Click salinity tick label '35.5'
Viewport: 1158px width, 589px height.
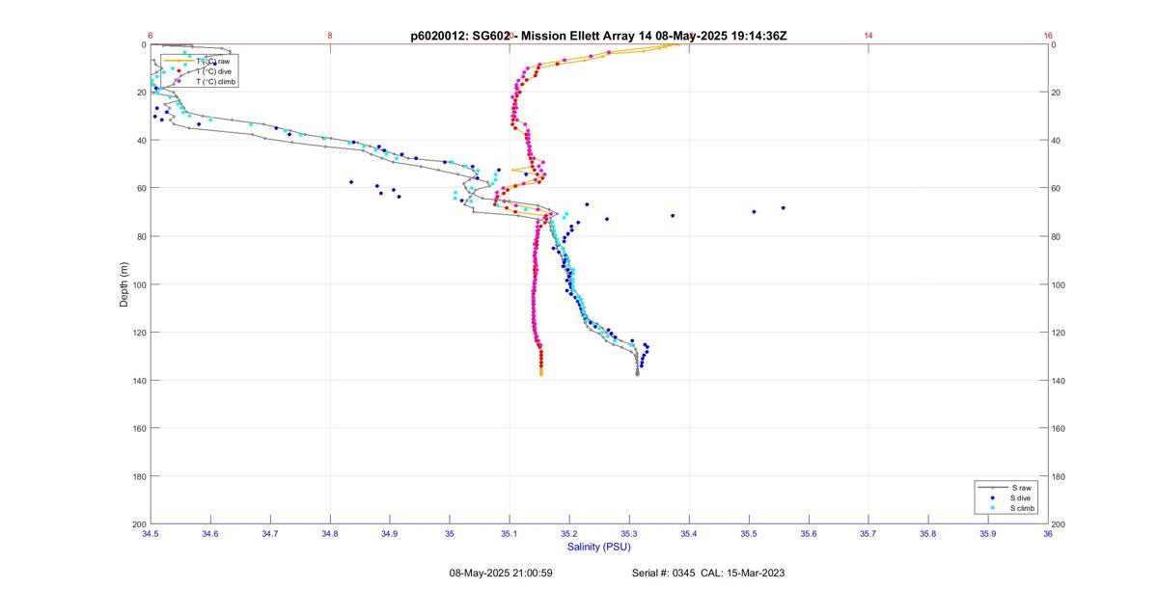point(749,533)
